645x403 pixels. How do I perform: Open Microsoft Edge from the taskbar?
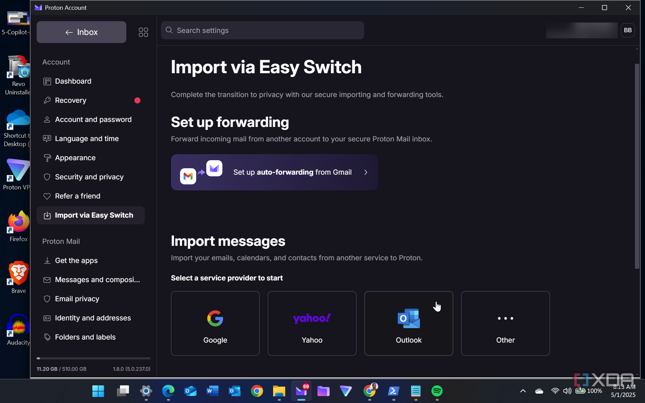coord(168,391)
